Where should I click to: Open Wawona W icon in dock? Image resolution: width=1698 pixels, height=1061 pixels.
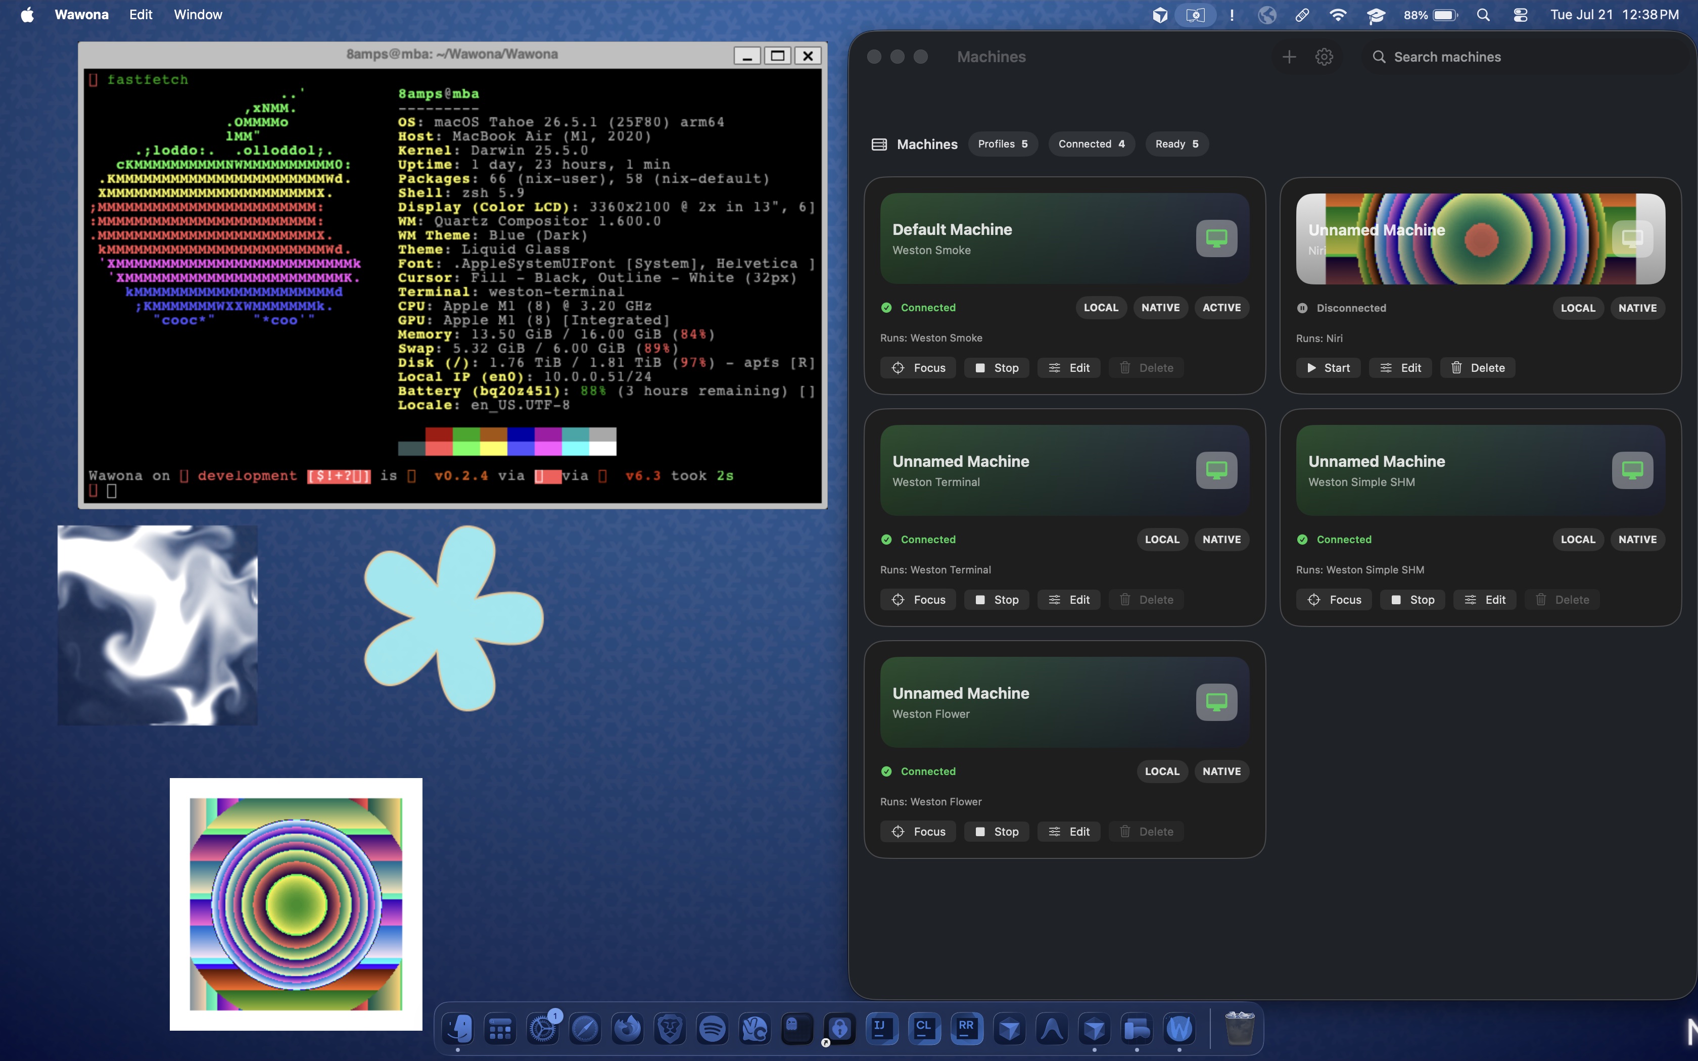pos(1180,1029)
